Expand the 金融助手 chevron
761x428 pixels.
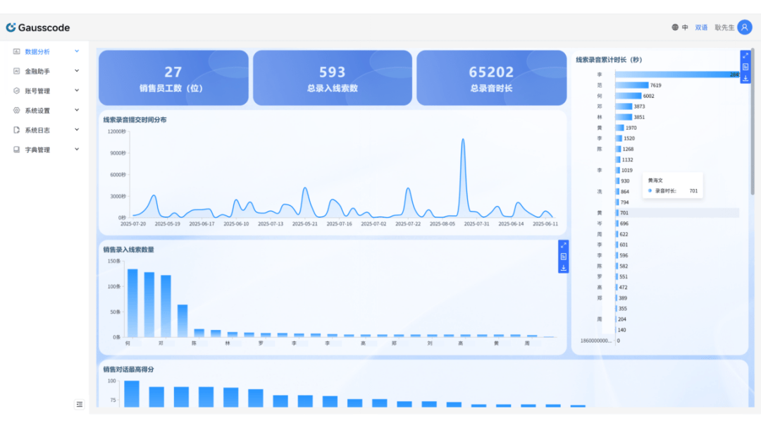click(77, 71)
